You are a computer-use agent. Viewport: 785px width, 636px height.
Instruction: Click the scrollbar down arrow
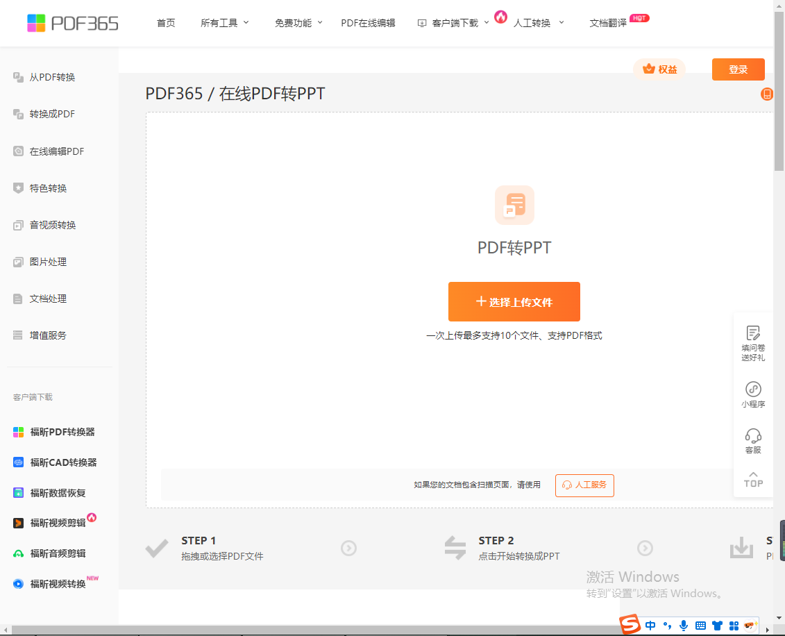(779, 618)
